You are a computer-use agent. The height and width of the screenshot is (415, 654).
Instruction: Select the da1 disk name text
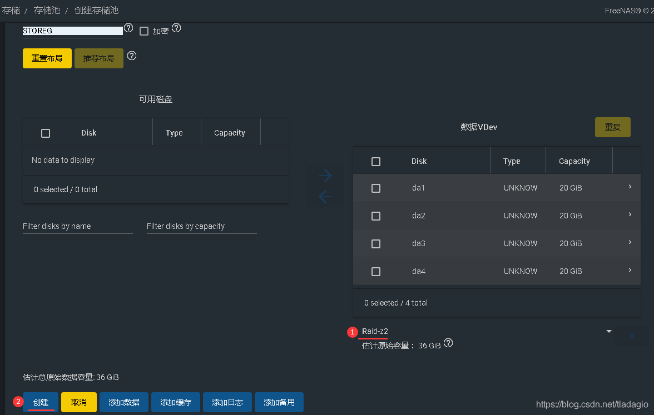[418, 188]
